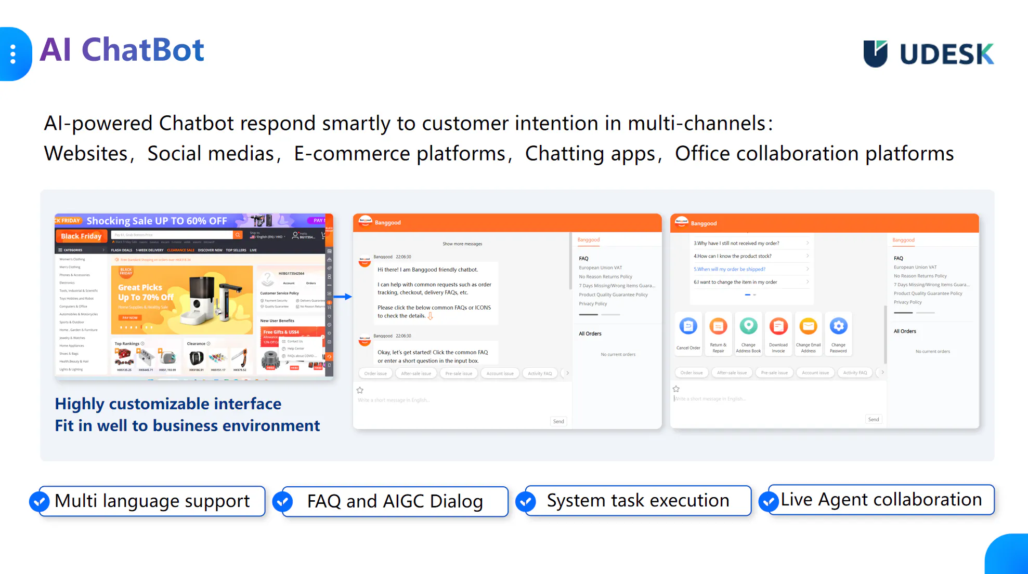Click the store search field
Screen dimensions: 1028x574
172,235
